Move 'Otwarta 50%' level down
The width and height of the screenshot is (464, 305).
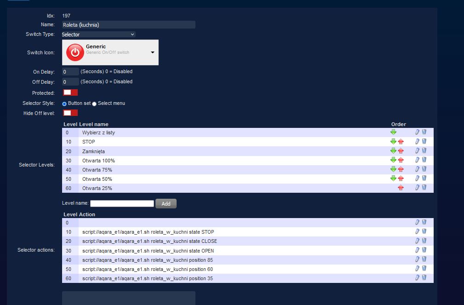(x=393, y=178)
